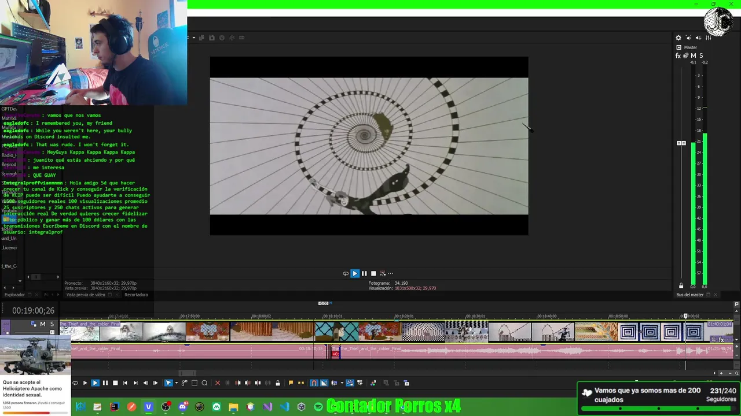Click the lock icon under Master fader

(x=681, y=285)
